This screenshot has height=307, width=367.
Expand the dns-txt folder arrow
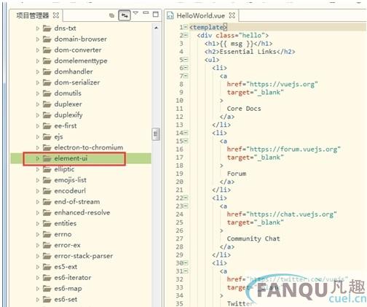click(x=38, y=28)
